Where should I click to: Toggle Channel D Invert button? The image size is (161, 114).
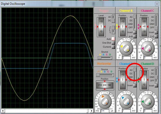coord(156,85)
